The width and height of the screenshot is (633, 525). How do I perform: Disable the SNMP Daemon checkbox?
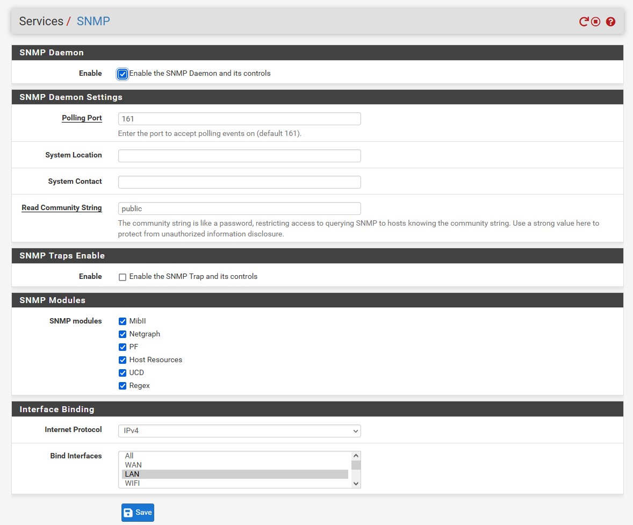pos(123,74)
